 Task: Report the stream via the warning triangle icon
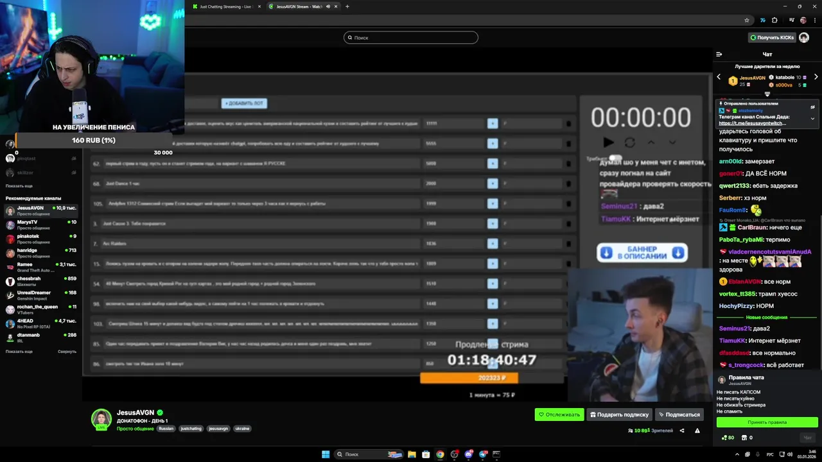click(697, 431)
